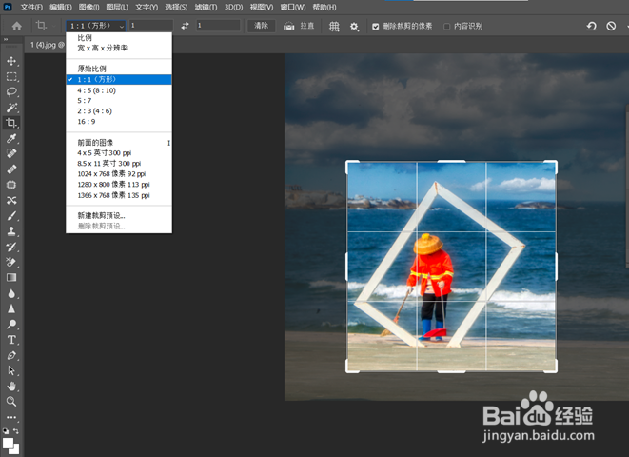Select the Magic Wand tool
Viewport: 629px width, 457px height.
(x=11, y=108)
